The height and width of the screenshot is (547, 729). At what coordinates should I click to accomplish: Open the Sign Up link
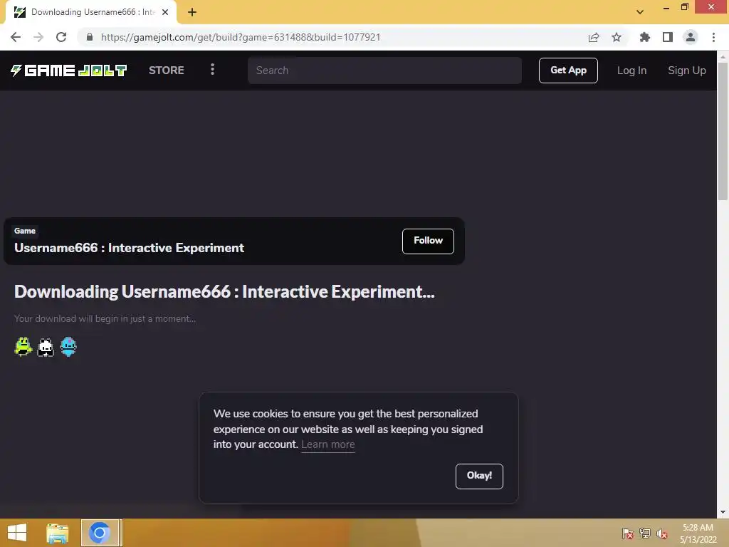[x=687, y=71]
